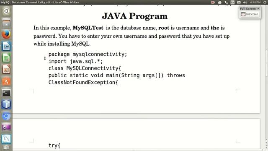Open LibreOffice Calc from the launcher
The width and height of the screenshot is (268, 151).
[x=6, y=58]
